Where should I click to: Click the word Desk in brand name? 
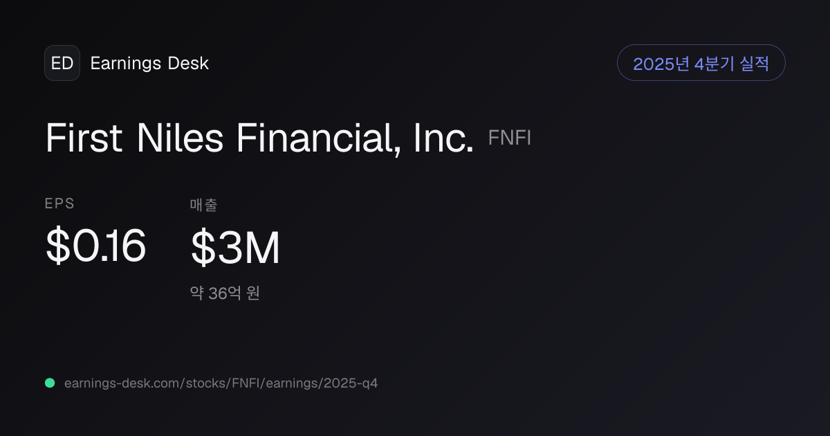[187, 64]
